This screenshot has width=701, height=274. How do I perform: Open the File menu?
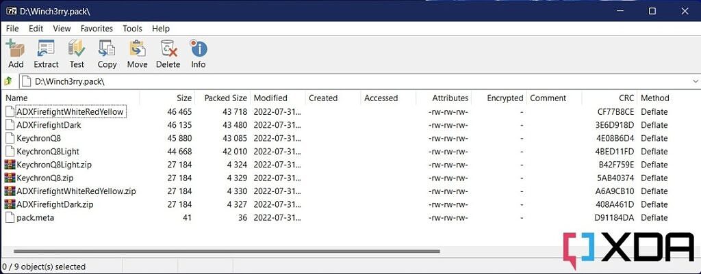[12, 29]
